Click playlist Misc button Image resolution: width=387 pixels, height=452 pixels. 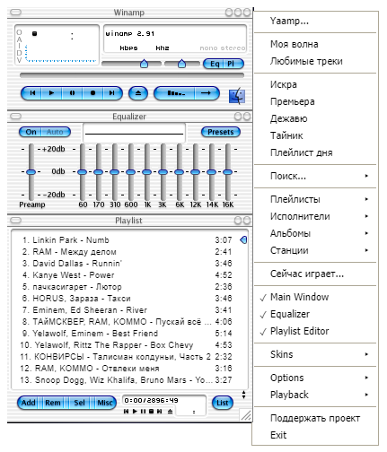click(105, 403)
